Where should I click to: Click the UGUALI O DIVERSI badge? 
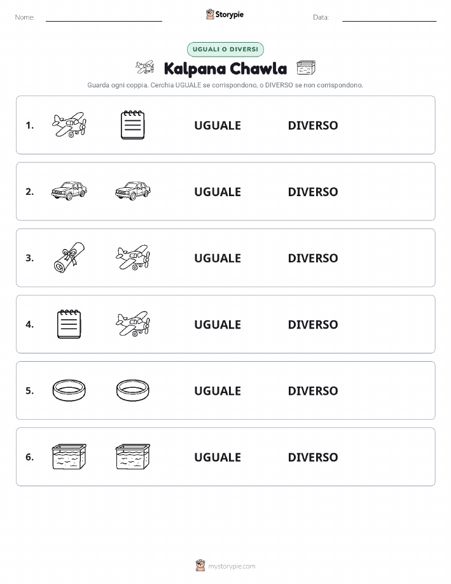[x=225, y=49]
